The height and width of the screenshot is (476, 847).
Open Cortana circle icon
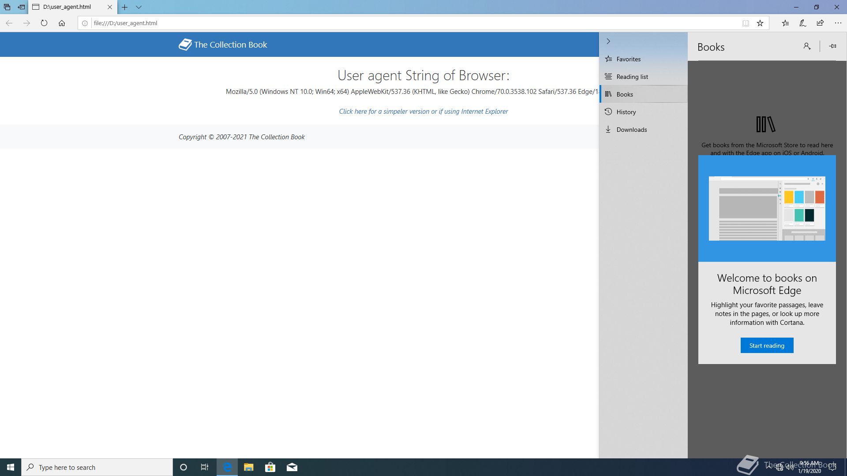point(184,467)
